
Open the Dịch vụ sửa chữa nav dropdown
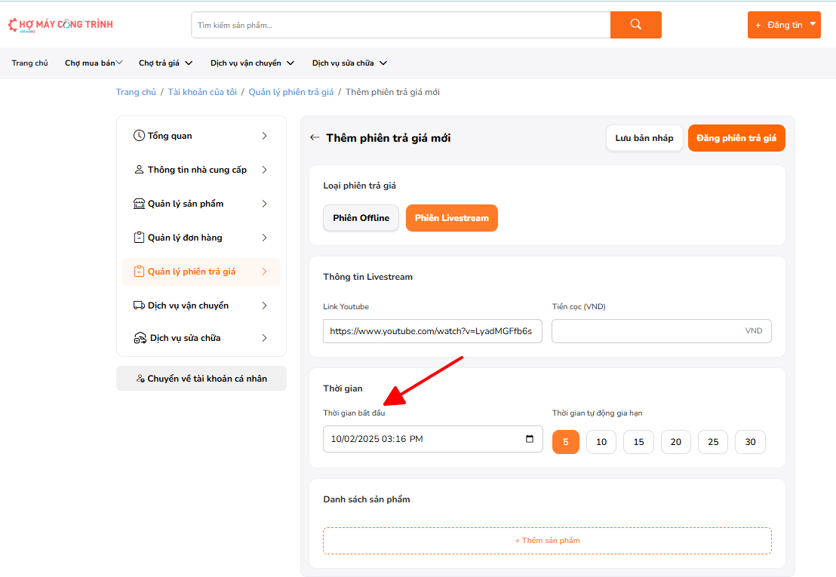pyautogui.click(x=349, y=63)
